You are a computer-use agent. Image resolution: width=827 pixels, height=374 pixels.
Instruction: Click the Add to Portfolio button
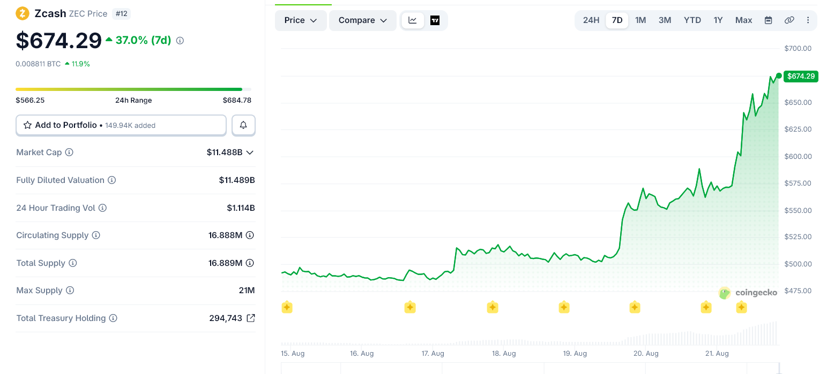121,125
